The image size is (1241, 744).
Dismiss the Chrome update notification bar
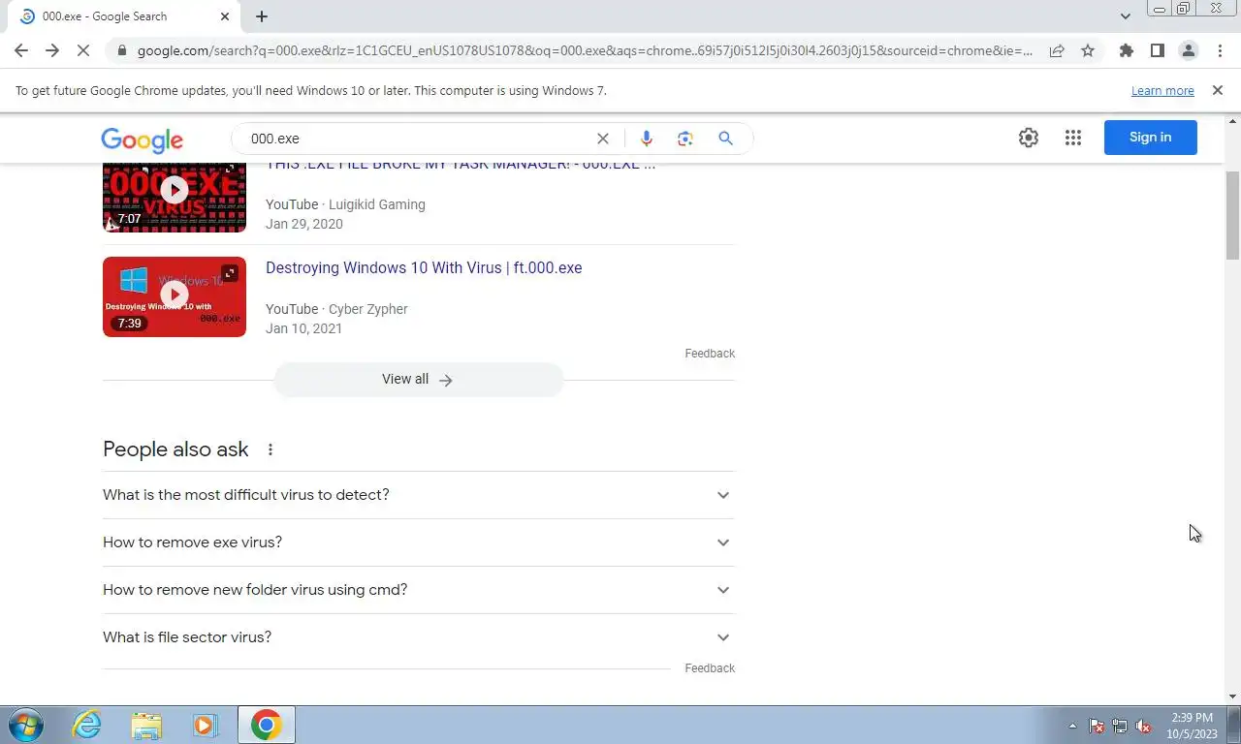point(1218,90)
